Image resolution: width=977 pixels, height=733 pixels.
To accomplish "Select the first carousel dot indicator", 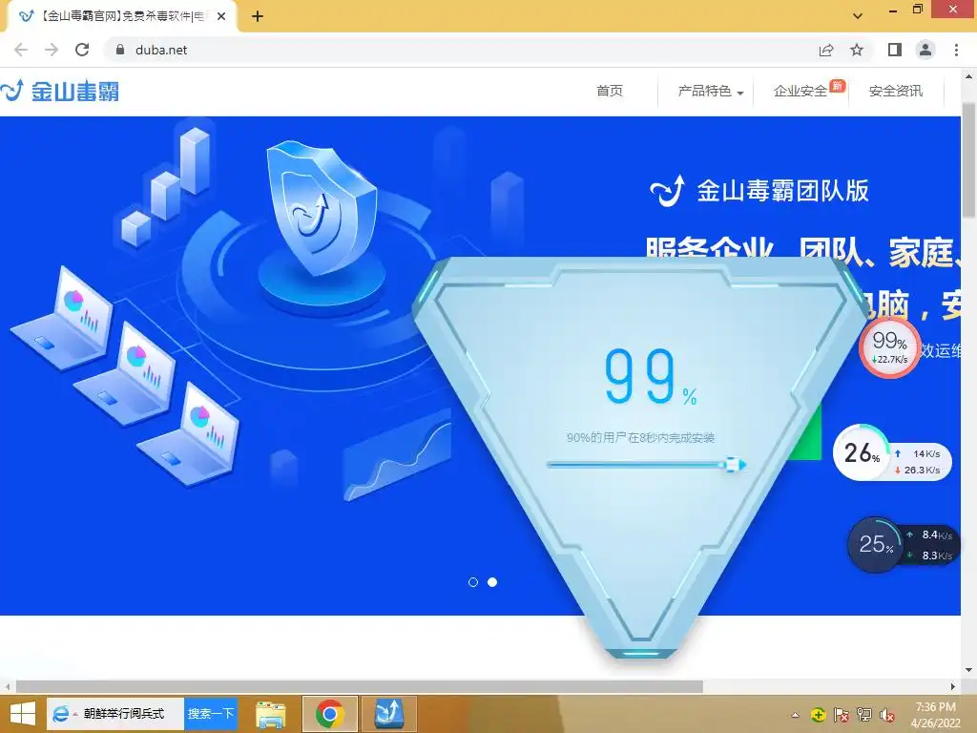I will (x=473, y=582).
